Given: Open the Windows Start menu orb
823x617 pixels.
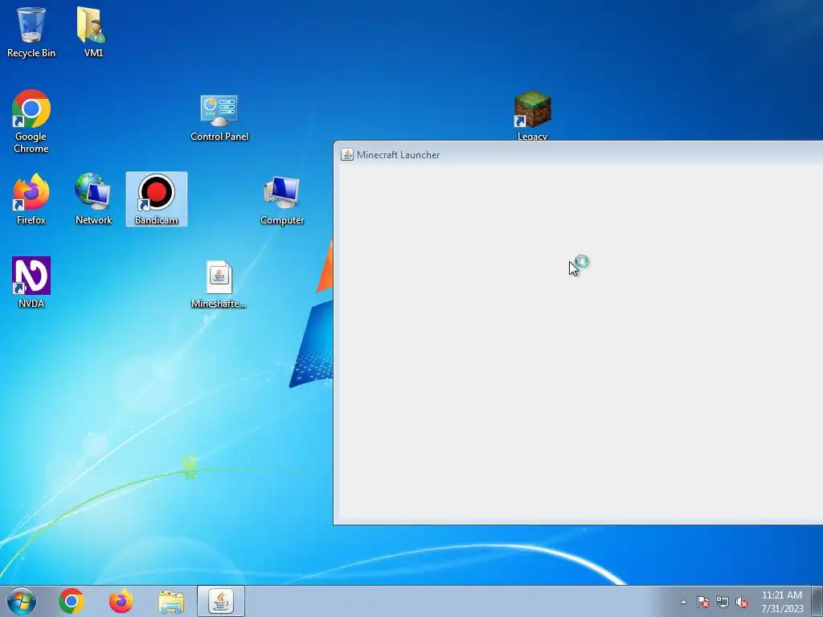Looking at the screenshot, I should click(x=22, y=601).
